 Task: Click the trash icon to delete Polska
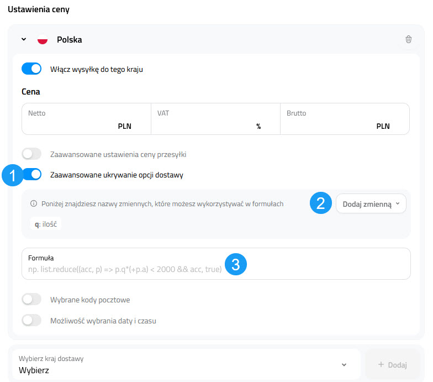(x=408, y=39)
